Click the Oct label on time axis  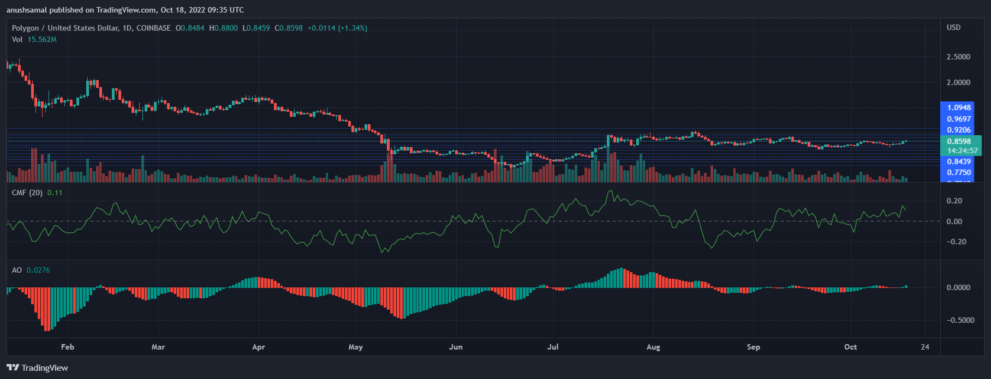(x=850, y=347)
